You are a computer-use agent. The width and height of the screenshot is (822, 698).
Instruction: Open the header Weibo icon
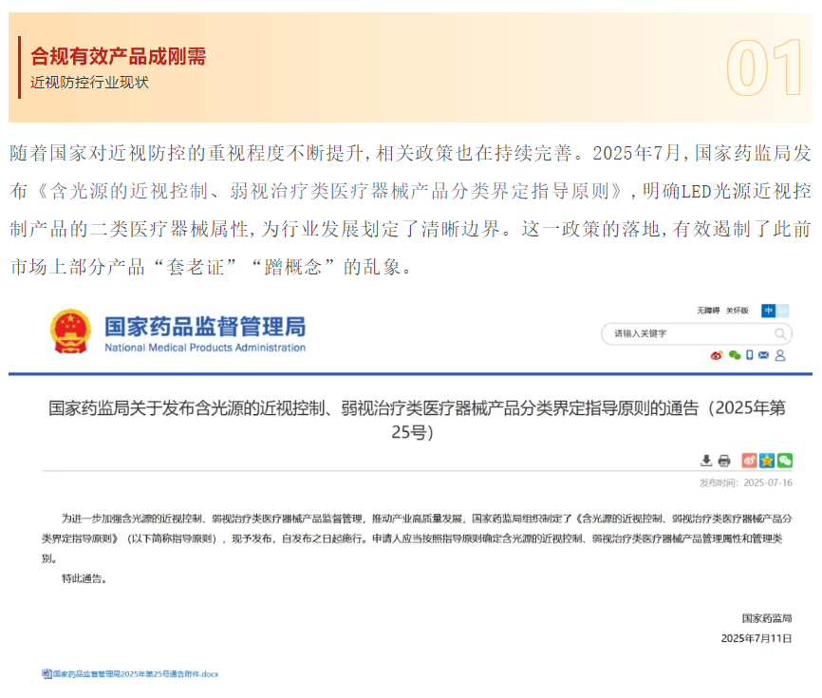(717, 355)
